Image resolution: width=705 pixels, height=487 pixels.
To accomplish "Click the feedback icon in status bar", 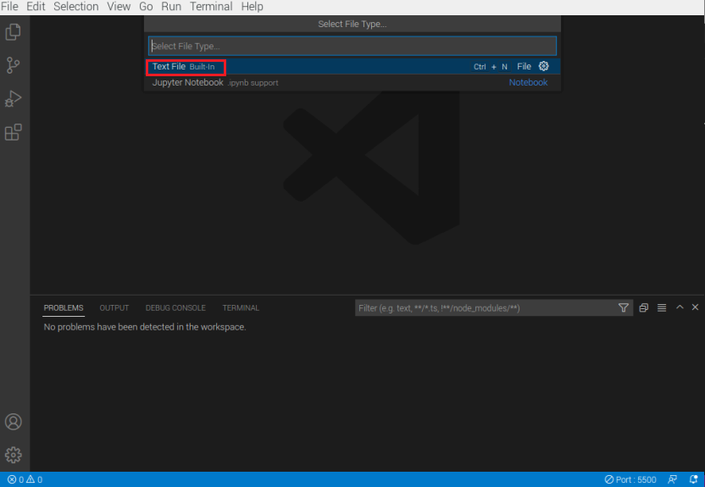I will click(x=673, y=479).
